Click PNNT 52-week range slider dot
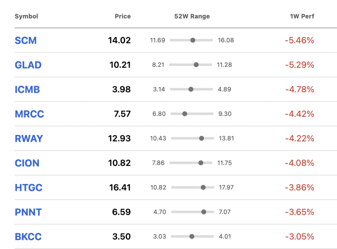The image size is (337, 249). [x=204, y=212]
